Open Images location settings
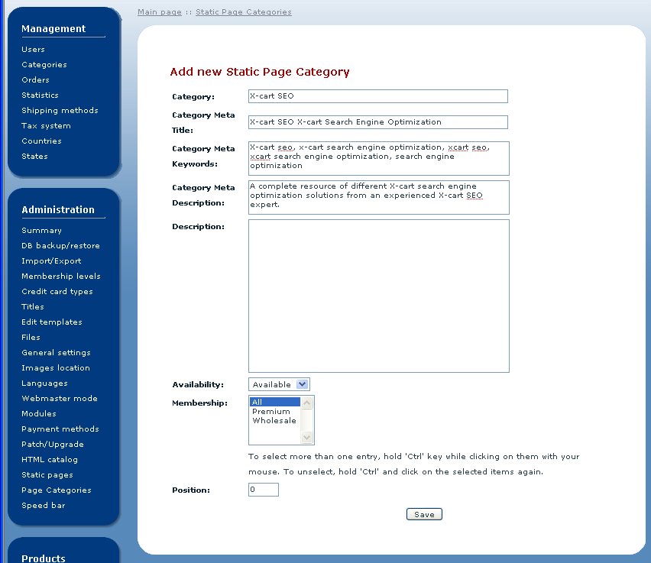Viewport: 651px width, 563px height. click(x=56, y=368)
